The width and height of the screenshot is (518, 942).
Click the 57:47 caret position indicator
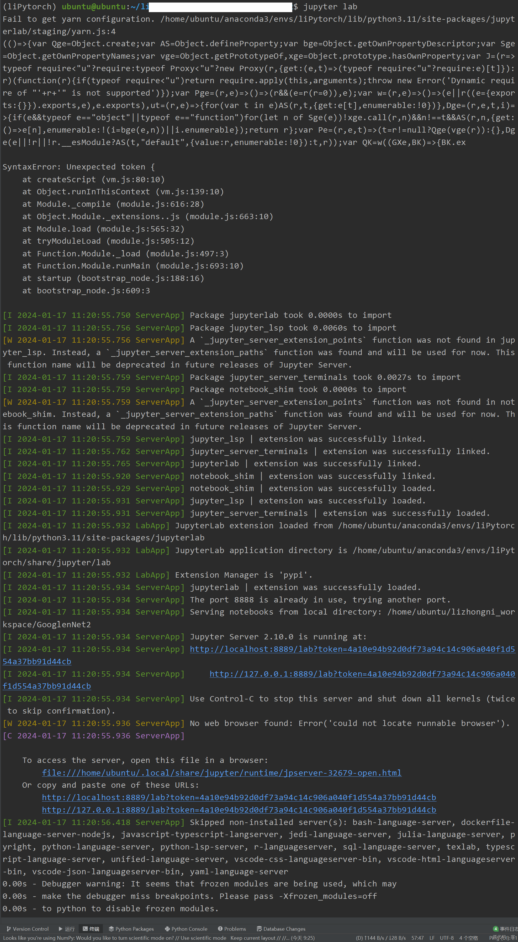(x=418, y=938)
